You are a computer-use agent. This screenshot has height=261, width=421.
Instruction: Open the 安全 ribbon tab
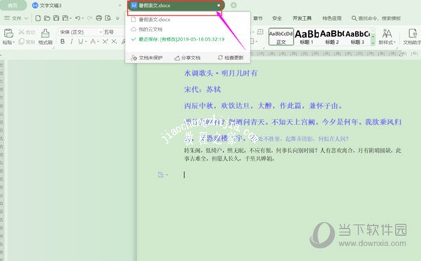point(277,18)
